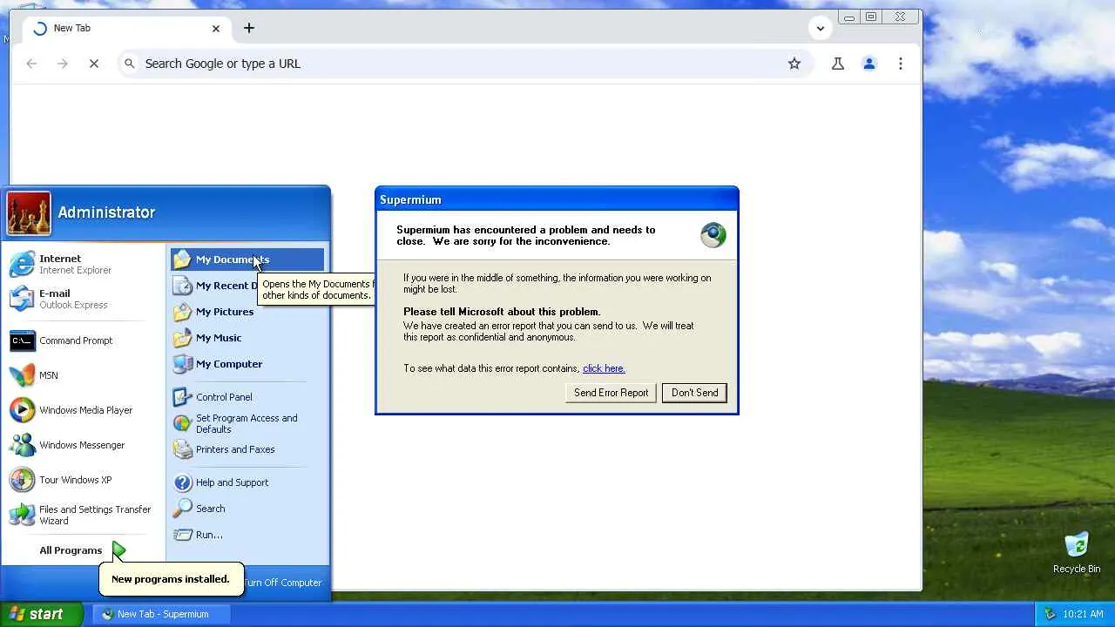1115x627 pixels.
Task: Open the browser three-dot menu
Action: [901, 64]
